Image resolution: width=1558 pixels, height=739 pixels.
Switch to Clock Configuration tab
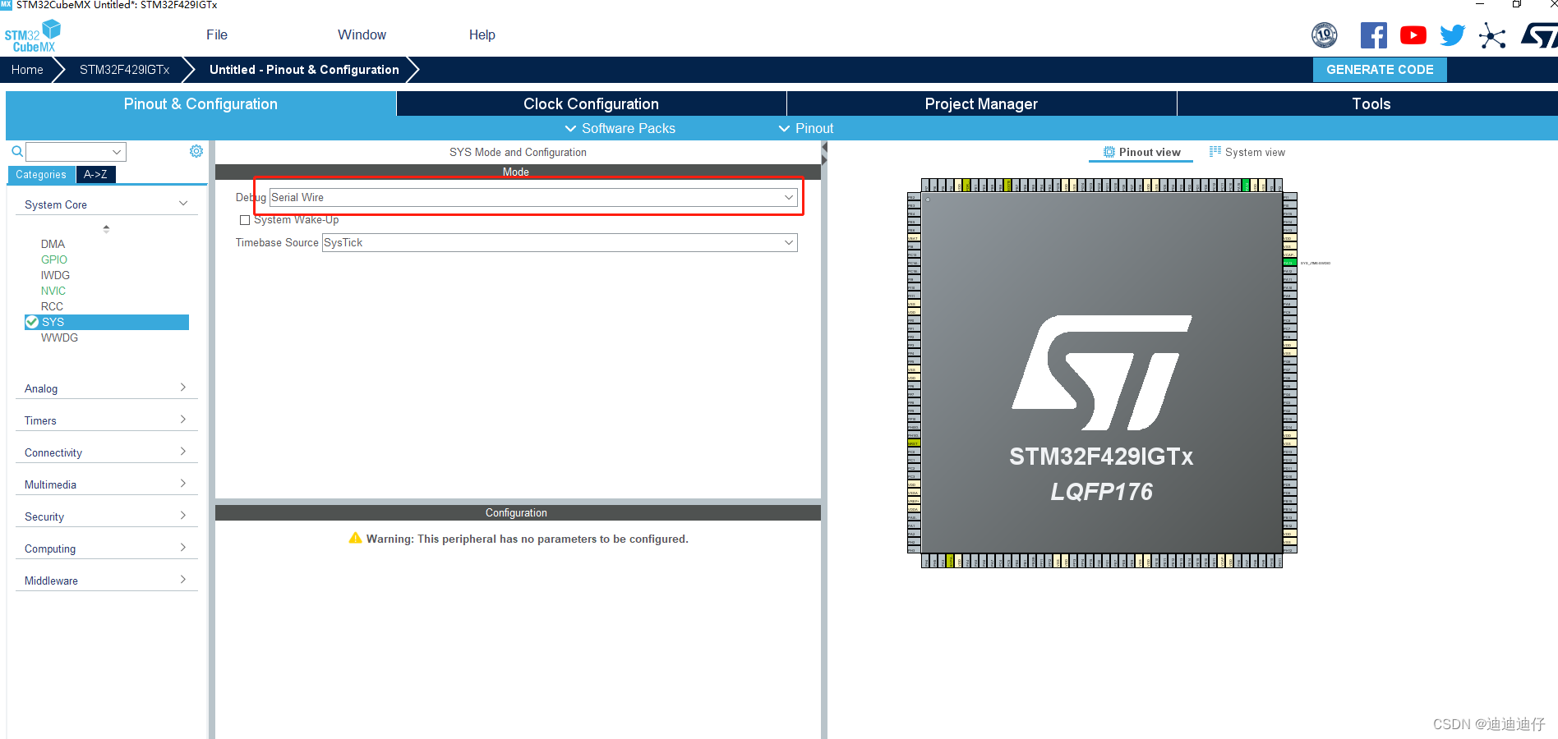click(x=591, y=103)
